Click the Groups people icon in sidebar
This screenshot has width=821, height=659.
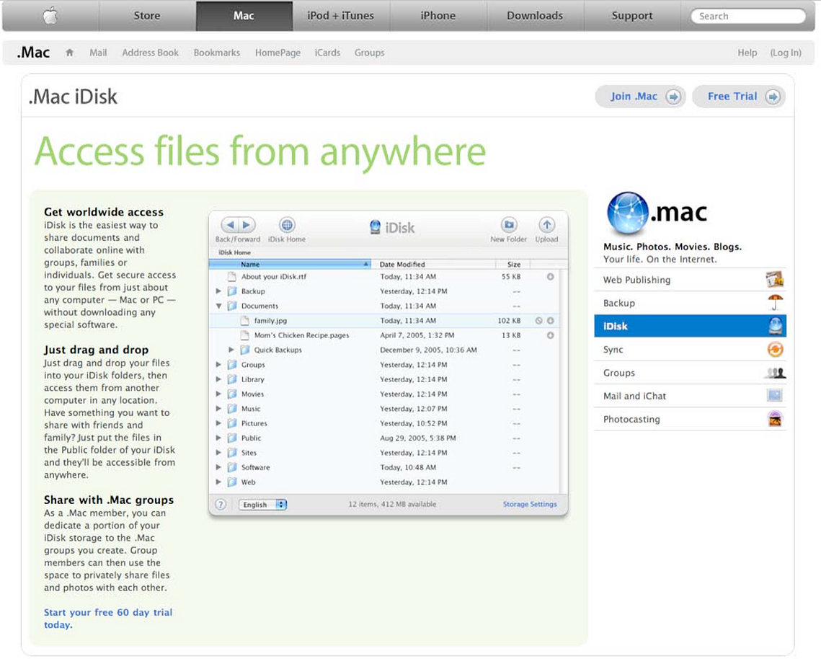776,373
